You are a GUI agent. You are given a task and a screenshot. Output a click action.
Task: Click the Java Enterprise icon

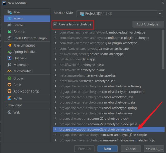[10, 45]
